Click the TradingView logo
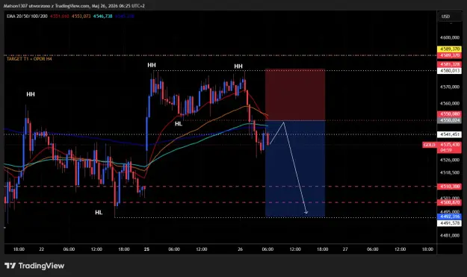Image resolution: width=467 pixels, height=277 pixels. [x=34, y=266]
